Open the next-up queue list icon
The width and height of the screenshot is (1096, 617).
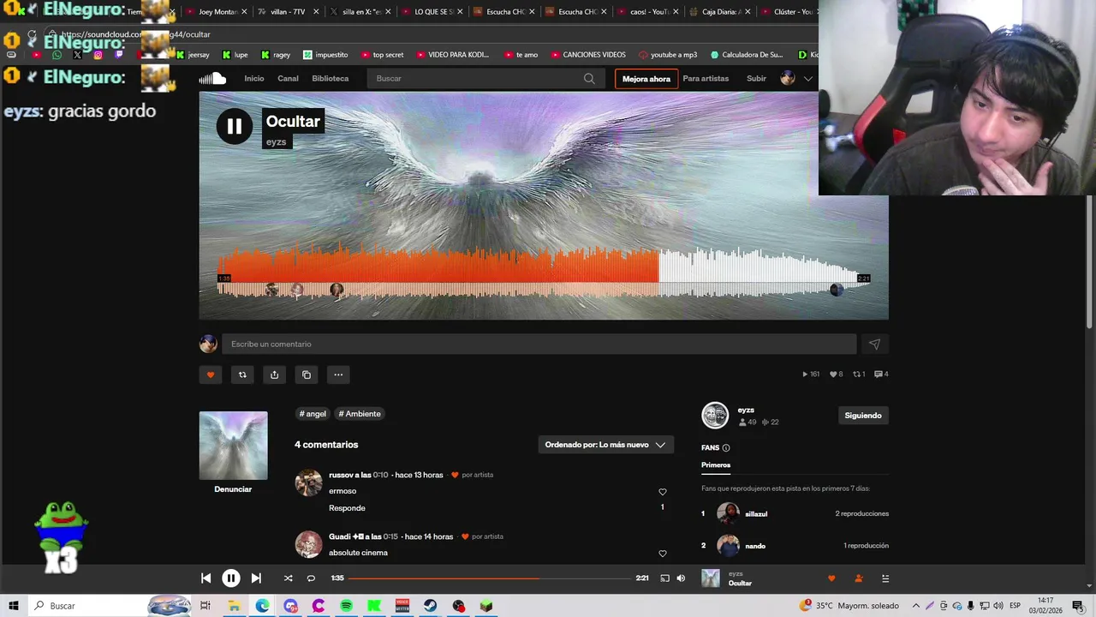point(885,578)
